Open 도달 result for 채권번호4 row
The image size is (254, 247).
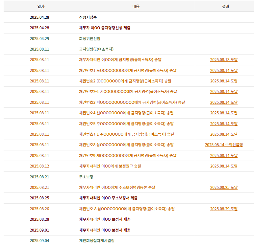click(224, 113)
